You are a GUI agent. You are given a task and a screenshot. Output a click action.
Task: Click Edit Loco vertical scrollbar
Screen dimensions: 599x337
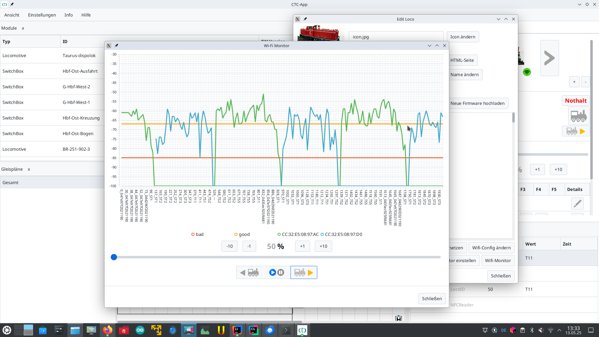pyautogui.click(x=514, y=118)
